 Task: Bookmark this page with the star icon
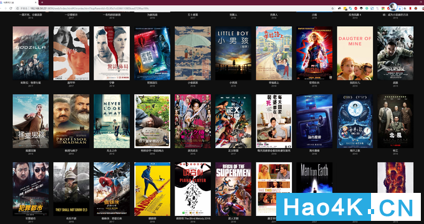(332, 8)
